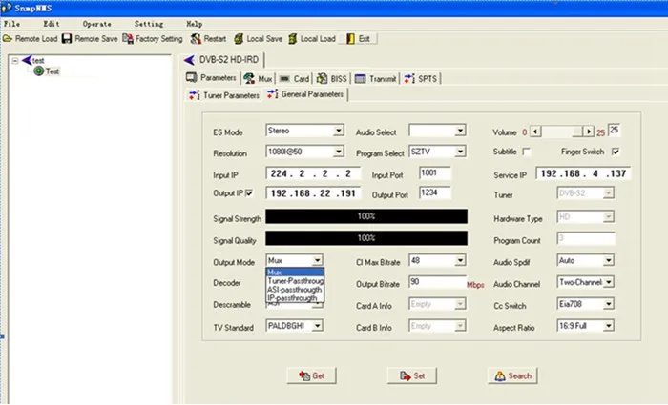Close the Output Mode dropdown arrow

tap(318, 260)
